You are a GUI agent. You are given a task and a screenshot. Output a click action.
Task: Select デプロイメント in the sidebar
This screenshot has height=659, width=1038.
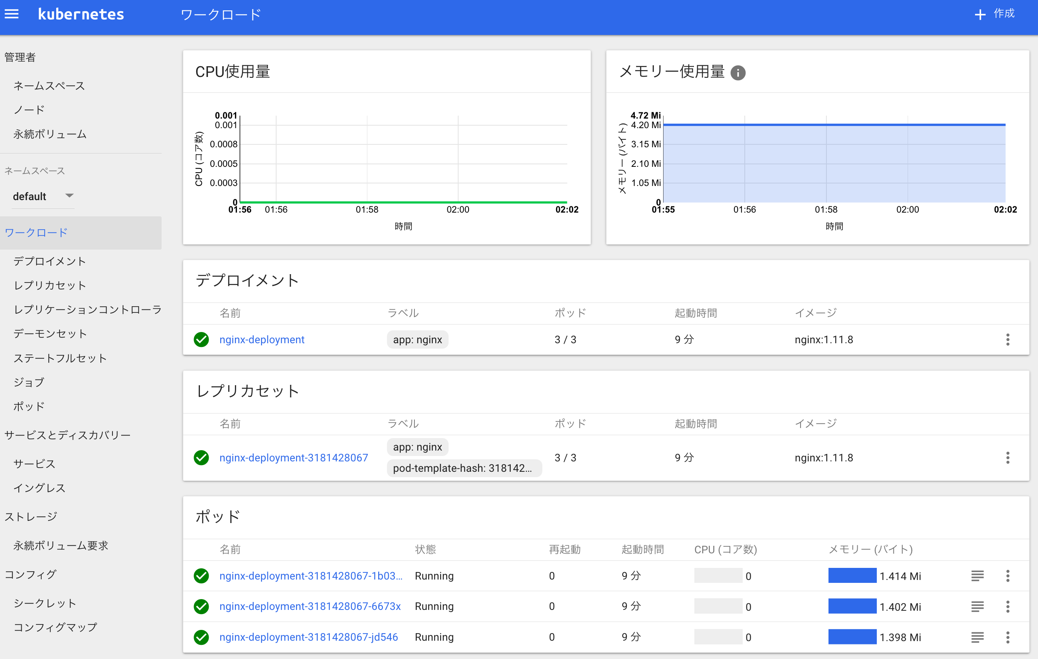tap(50, 261)
